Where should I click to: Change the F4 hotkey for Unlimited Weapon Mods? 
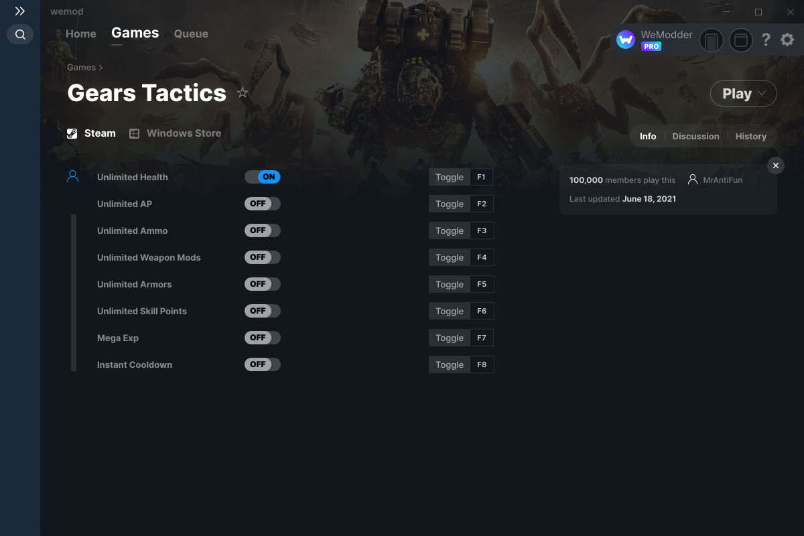click(x=482, y=257)
